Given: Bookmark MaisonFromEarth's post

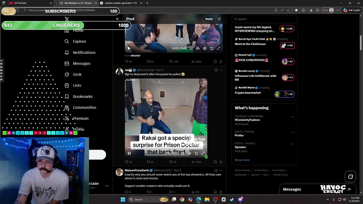Looking at the screenshot, I should 215,192.
